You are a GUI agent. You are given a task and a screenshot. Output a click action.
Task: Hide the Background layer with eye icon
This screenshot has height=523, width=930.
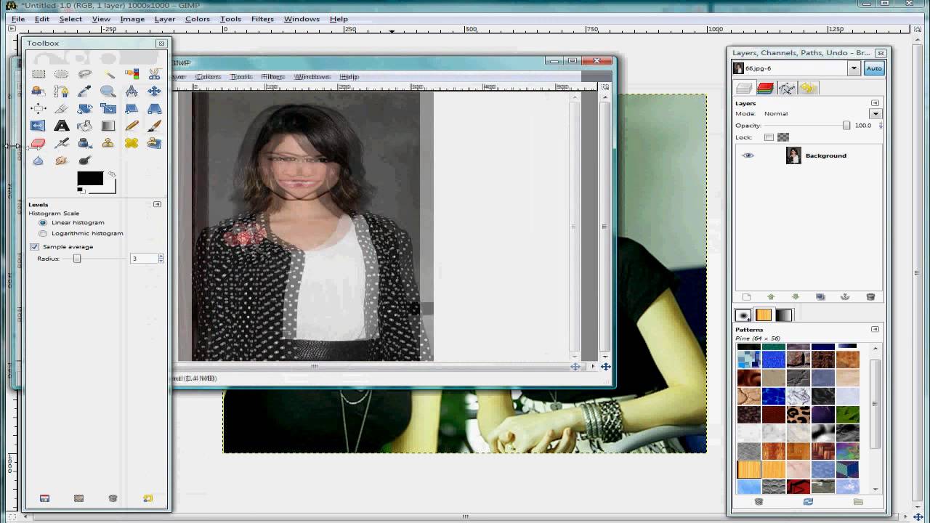pyautogui.click(x=748, y=155)
